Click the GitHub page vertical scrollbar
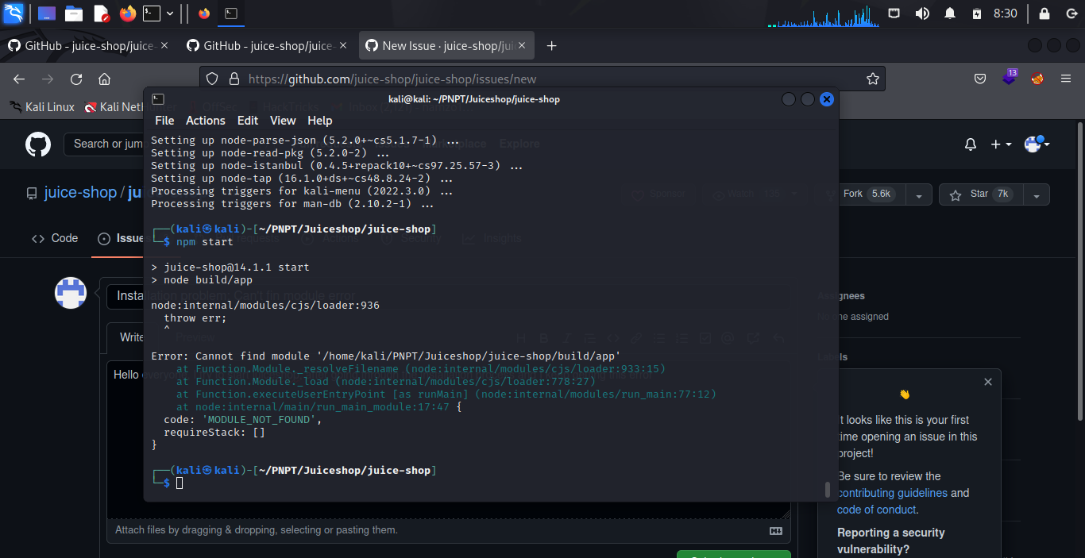This screenshot has width=1085, height=558. point(1080,270)
